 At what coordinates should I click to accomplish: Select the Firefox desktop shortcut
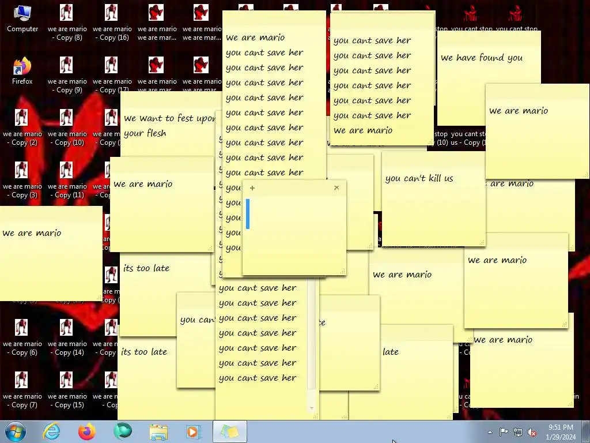(22, 71)
